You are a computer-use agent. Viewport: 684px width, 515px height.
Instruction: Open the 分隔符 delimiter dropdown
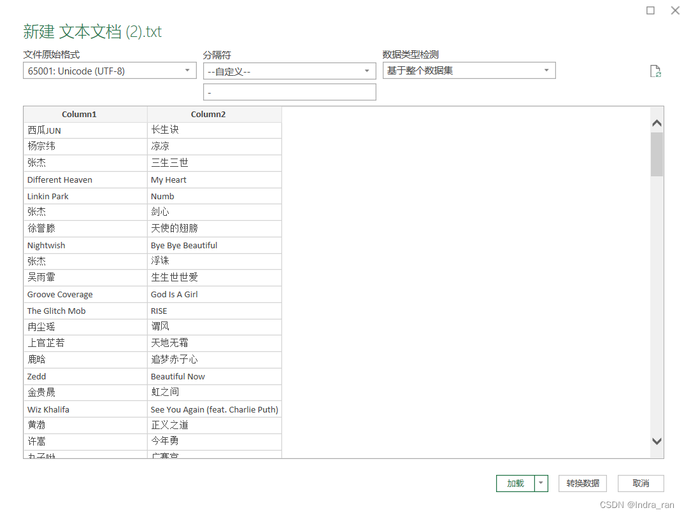289,71
